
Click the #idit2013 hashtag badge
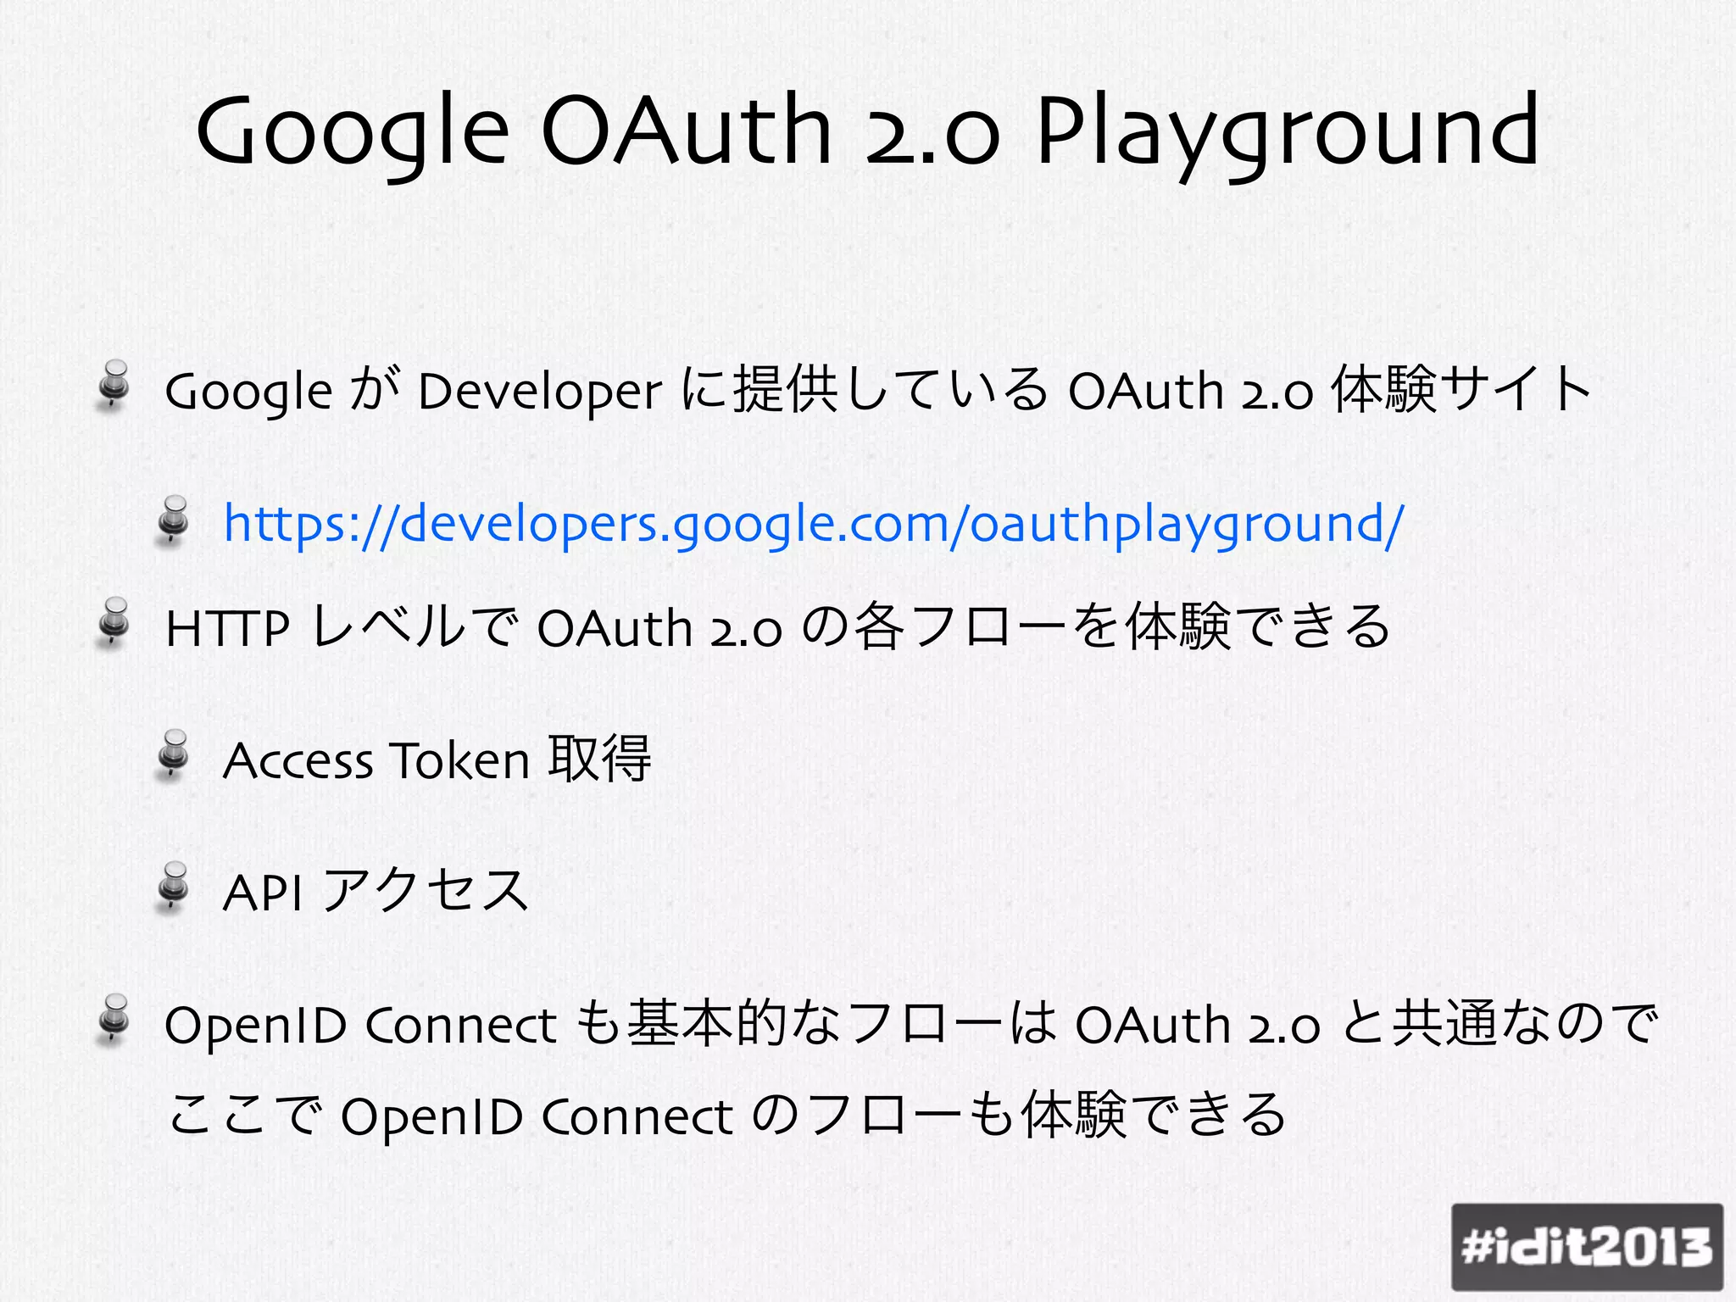pyautogui.click(x=1588, y=1247)
